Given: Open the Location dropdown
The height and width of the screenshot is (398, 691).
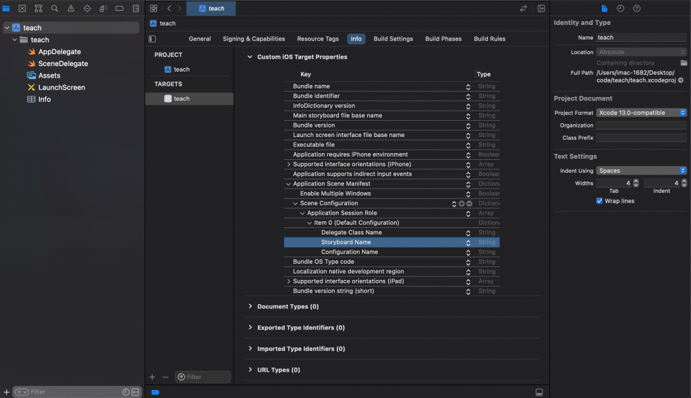Looking at the screenshot, I should 641,52.
